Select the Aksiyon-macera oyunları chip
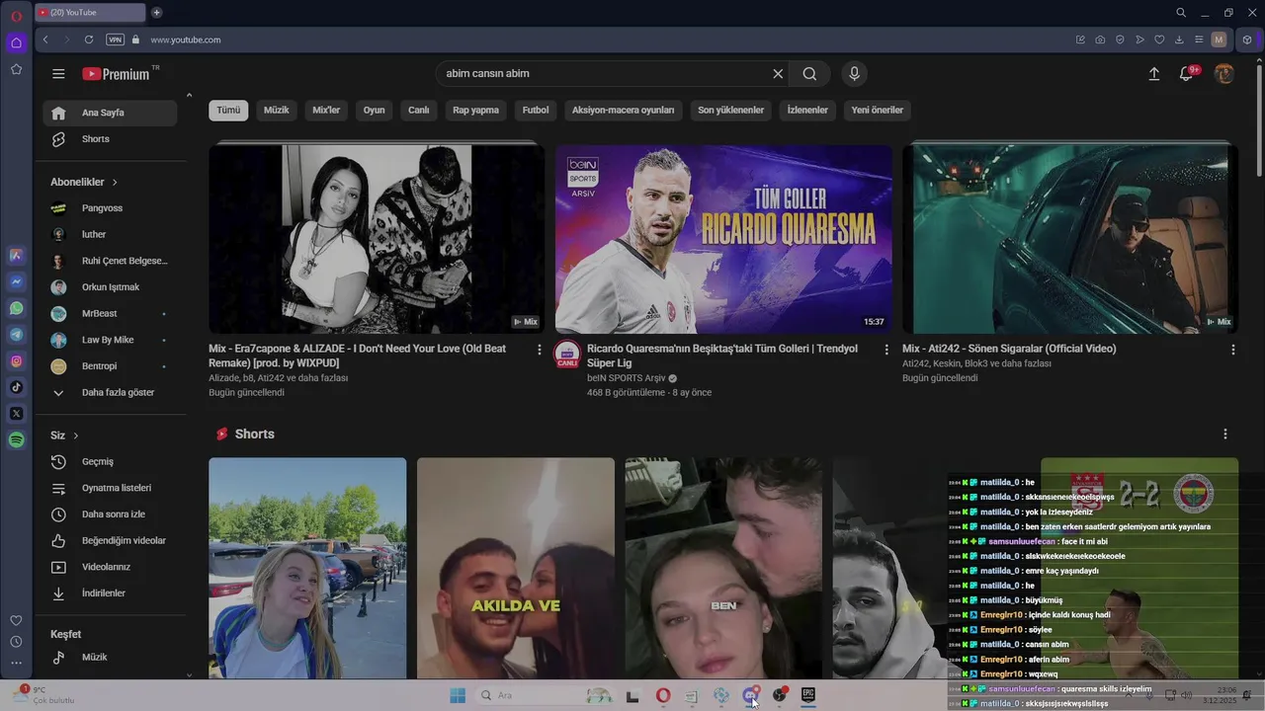1265x711 pixels. coord(623,111)
